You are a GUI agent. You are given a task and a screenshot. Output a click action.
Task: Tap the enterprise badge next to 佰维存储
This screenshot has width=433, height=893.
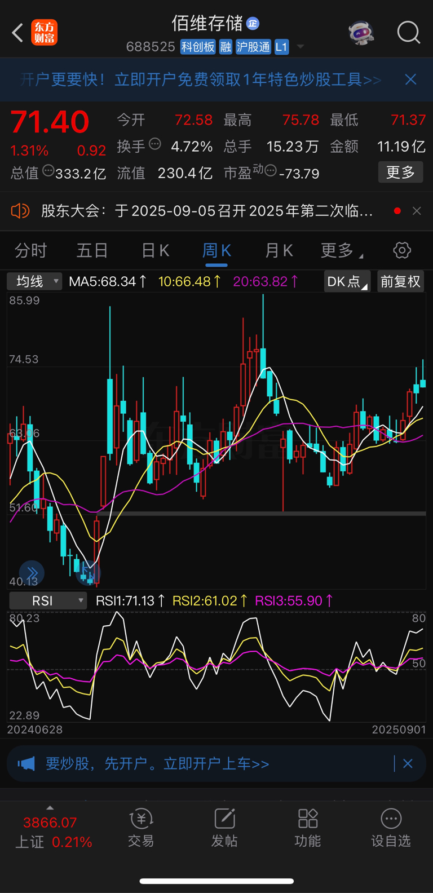(253, 23)
